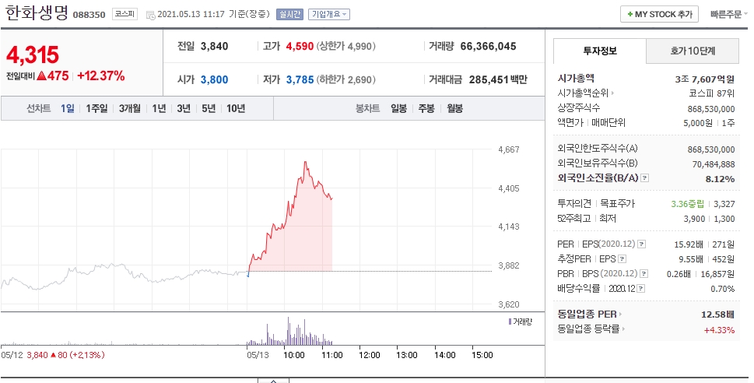The width and height of the screenshot is (754, 383).
Task: Click the 거래량 legend marker on volume chart
Action: coord(510,322)
